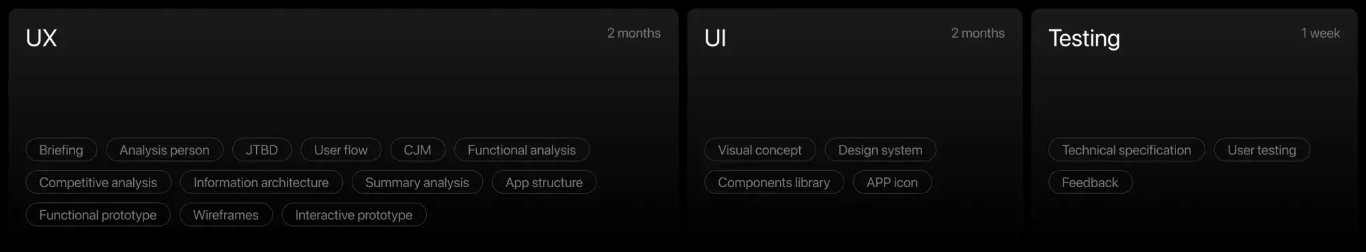1366x252 pixels.
Task: Select the Functional prototype pill
Action: click(98, 215)
